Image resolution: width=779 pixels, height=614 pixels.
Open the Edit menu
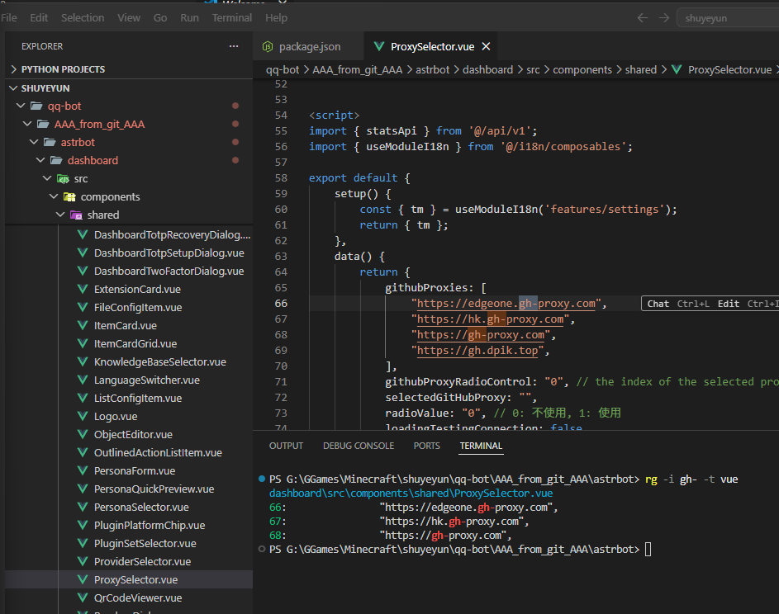point(39,18)
